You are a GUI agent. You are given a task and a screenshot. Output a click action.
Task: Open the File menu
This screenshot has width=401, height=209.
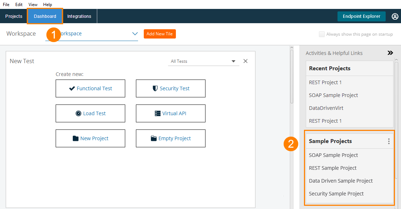(6, 4)
